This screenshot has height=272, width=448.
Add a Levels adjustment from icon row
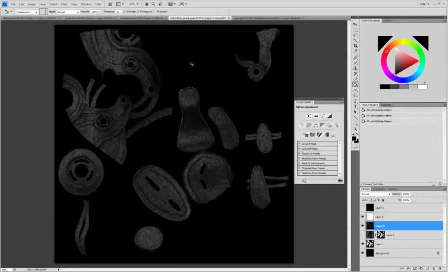point(315,116)
